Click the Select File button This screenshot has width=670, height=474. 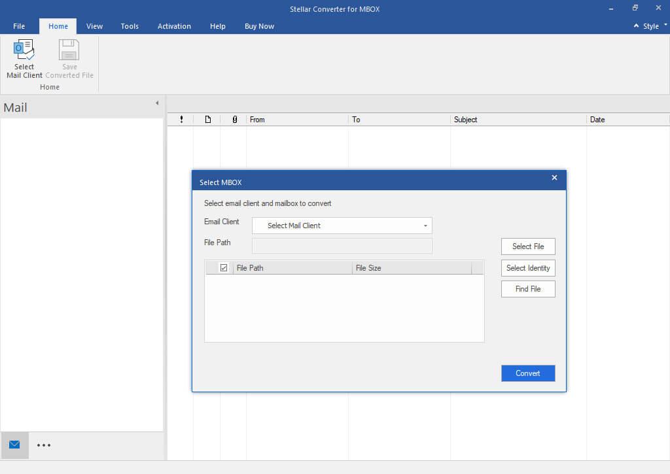pyautogui.click(x=528, y=246)
